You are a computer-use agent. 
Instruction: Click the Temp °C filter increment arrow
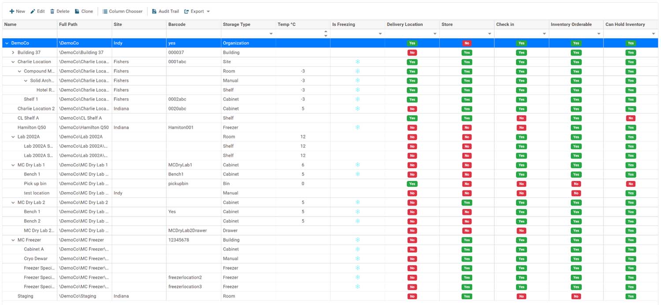point(326,32)
